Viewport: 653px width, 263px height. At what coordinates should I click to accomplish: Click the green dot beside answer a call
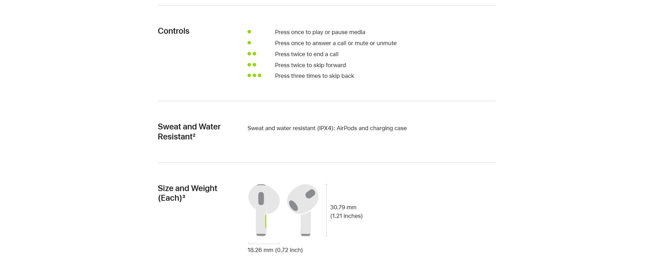tap(249, 43)
